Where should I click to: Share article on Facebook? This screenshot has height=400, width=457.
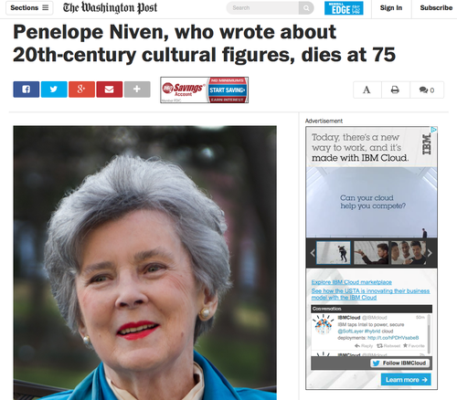27,89
